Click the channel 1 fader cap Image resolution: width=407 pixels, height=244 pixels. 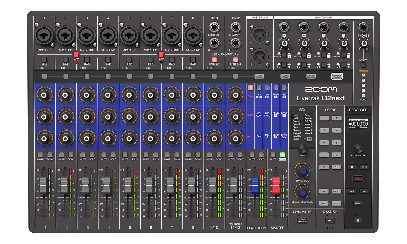(x=43, y=185)
